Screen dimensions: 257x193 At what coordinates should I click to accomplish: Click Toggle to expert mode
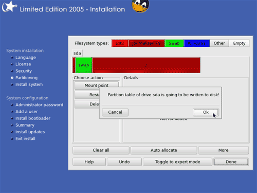[x=177, y=162]
